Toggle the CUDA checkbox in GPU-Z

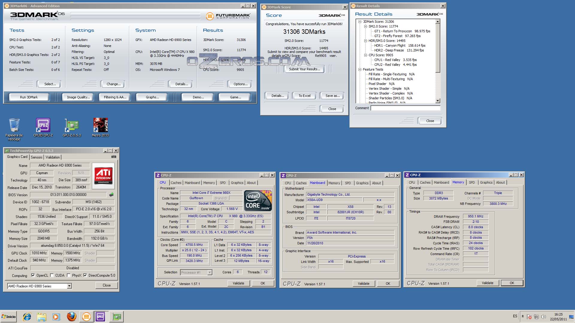(52, 275)
